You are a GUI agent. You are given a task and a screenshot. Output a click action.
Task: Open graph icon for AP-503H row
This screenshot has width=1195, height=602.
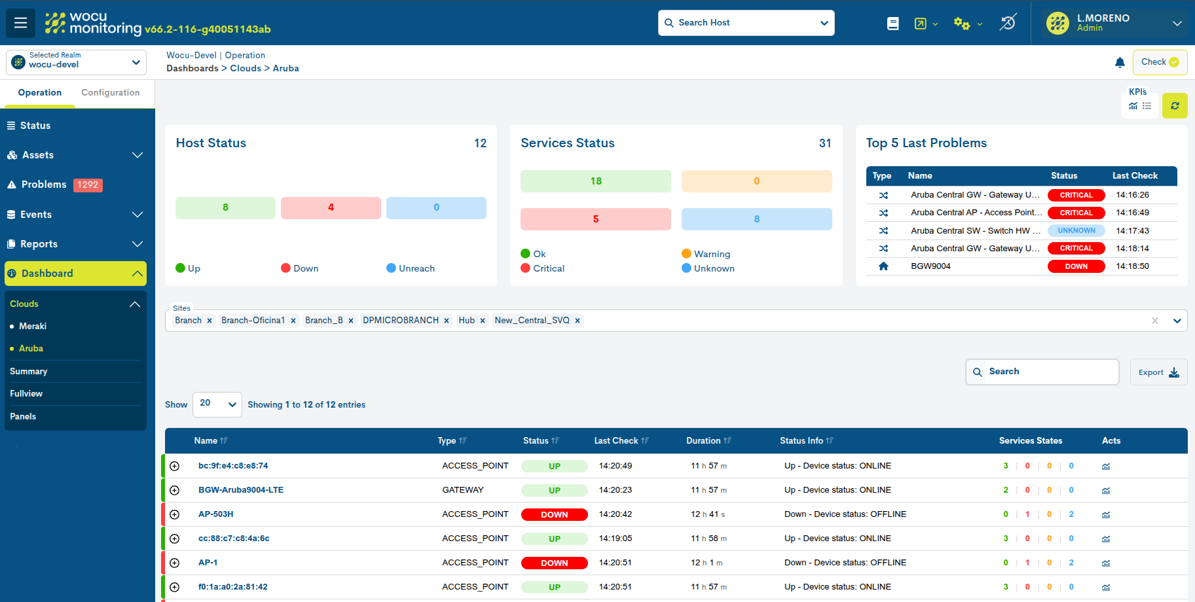[x=1106, y=514]
